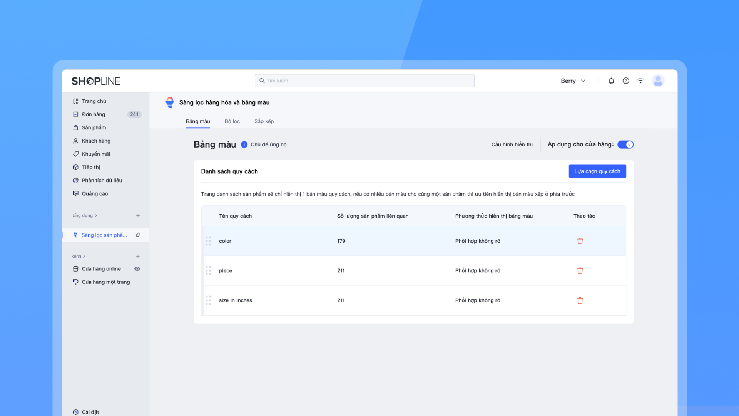Click the pin icon beside Sàng lọc sản phẩm
Screen dimensions: 739x416
[x=138, y=235]
